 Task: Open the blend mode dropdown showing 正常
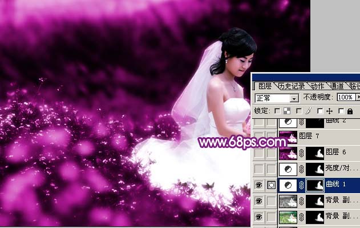[277, 98]
